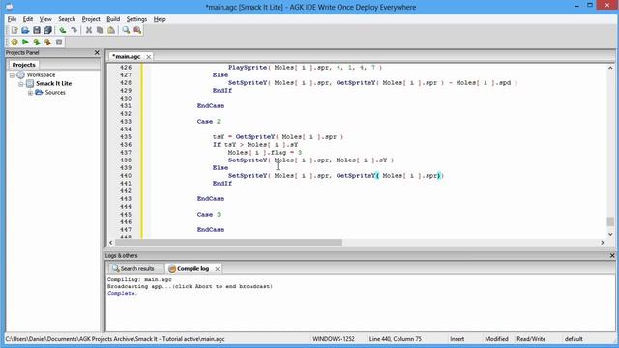The height and width of the screenshot is (348, 619).
Task: Click the editor scroll down arrow
Action: (610, 234)
